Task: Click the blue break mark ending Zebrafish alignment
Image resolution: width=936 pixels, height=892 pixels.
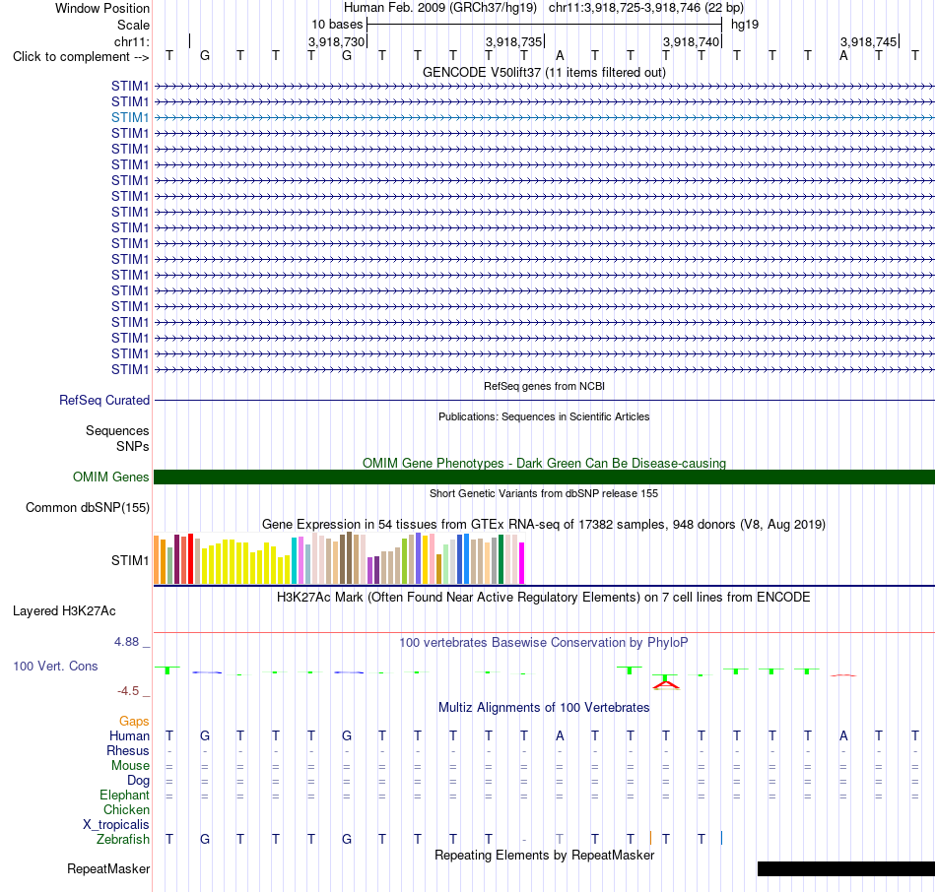Action: coord(721,838)
